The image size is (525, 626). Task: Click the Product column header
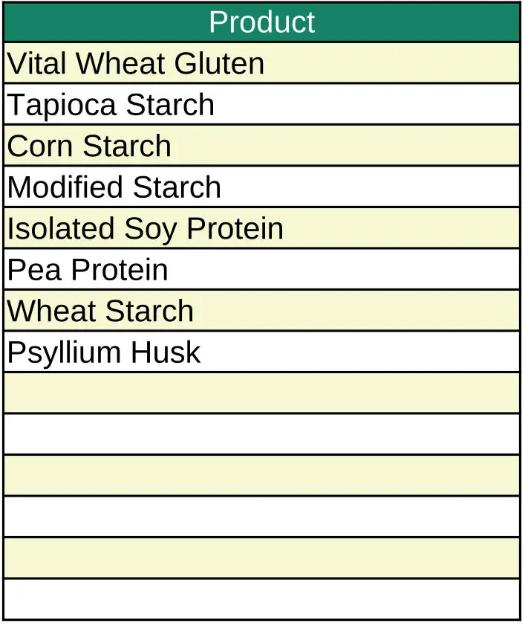(x=261, y=22)
